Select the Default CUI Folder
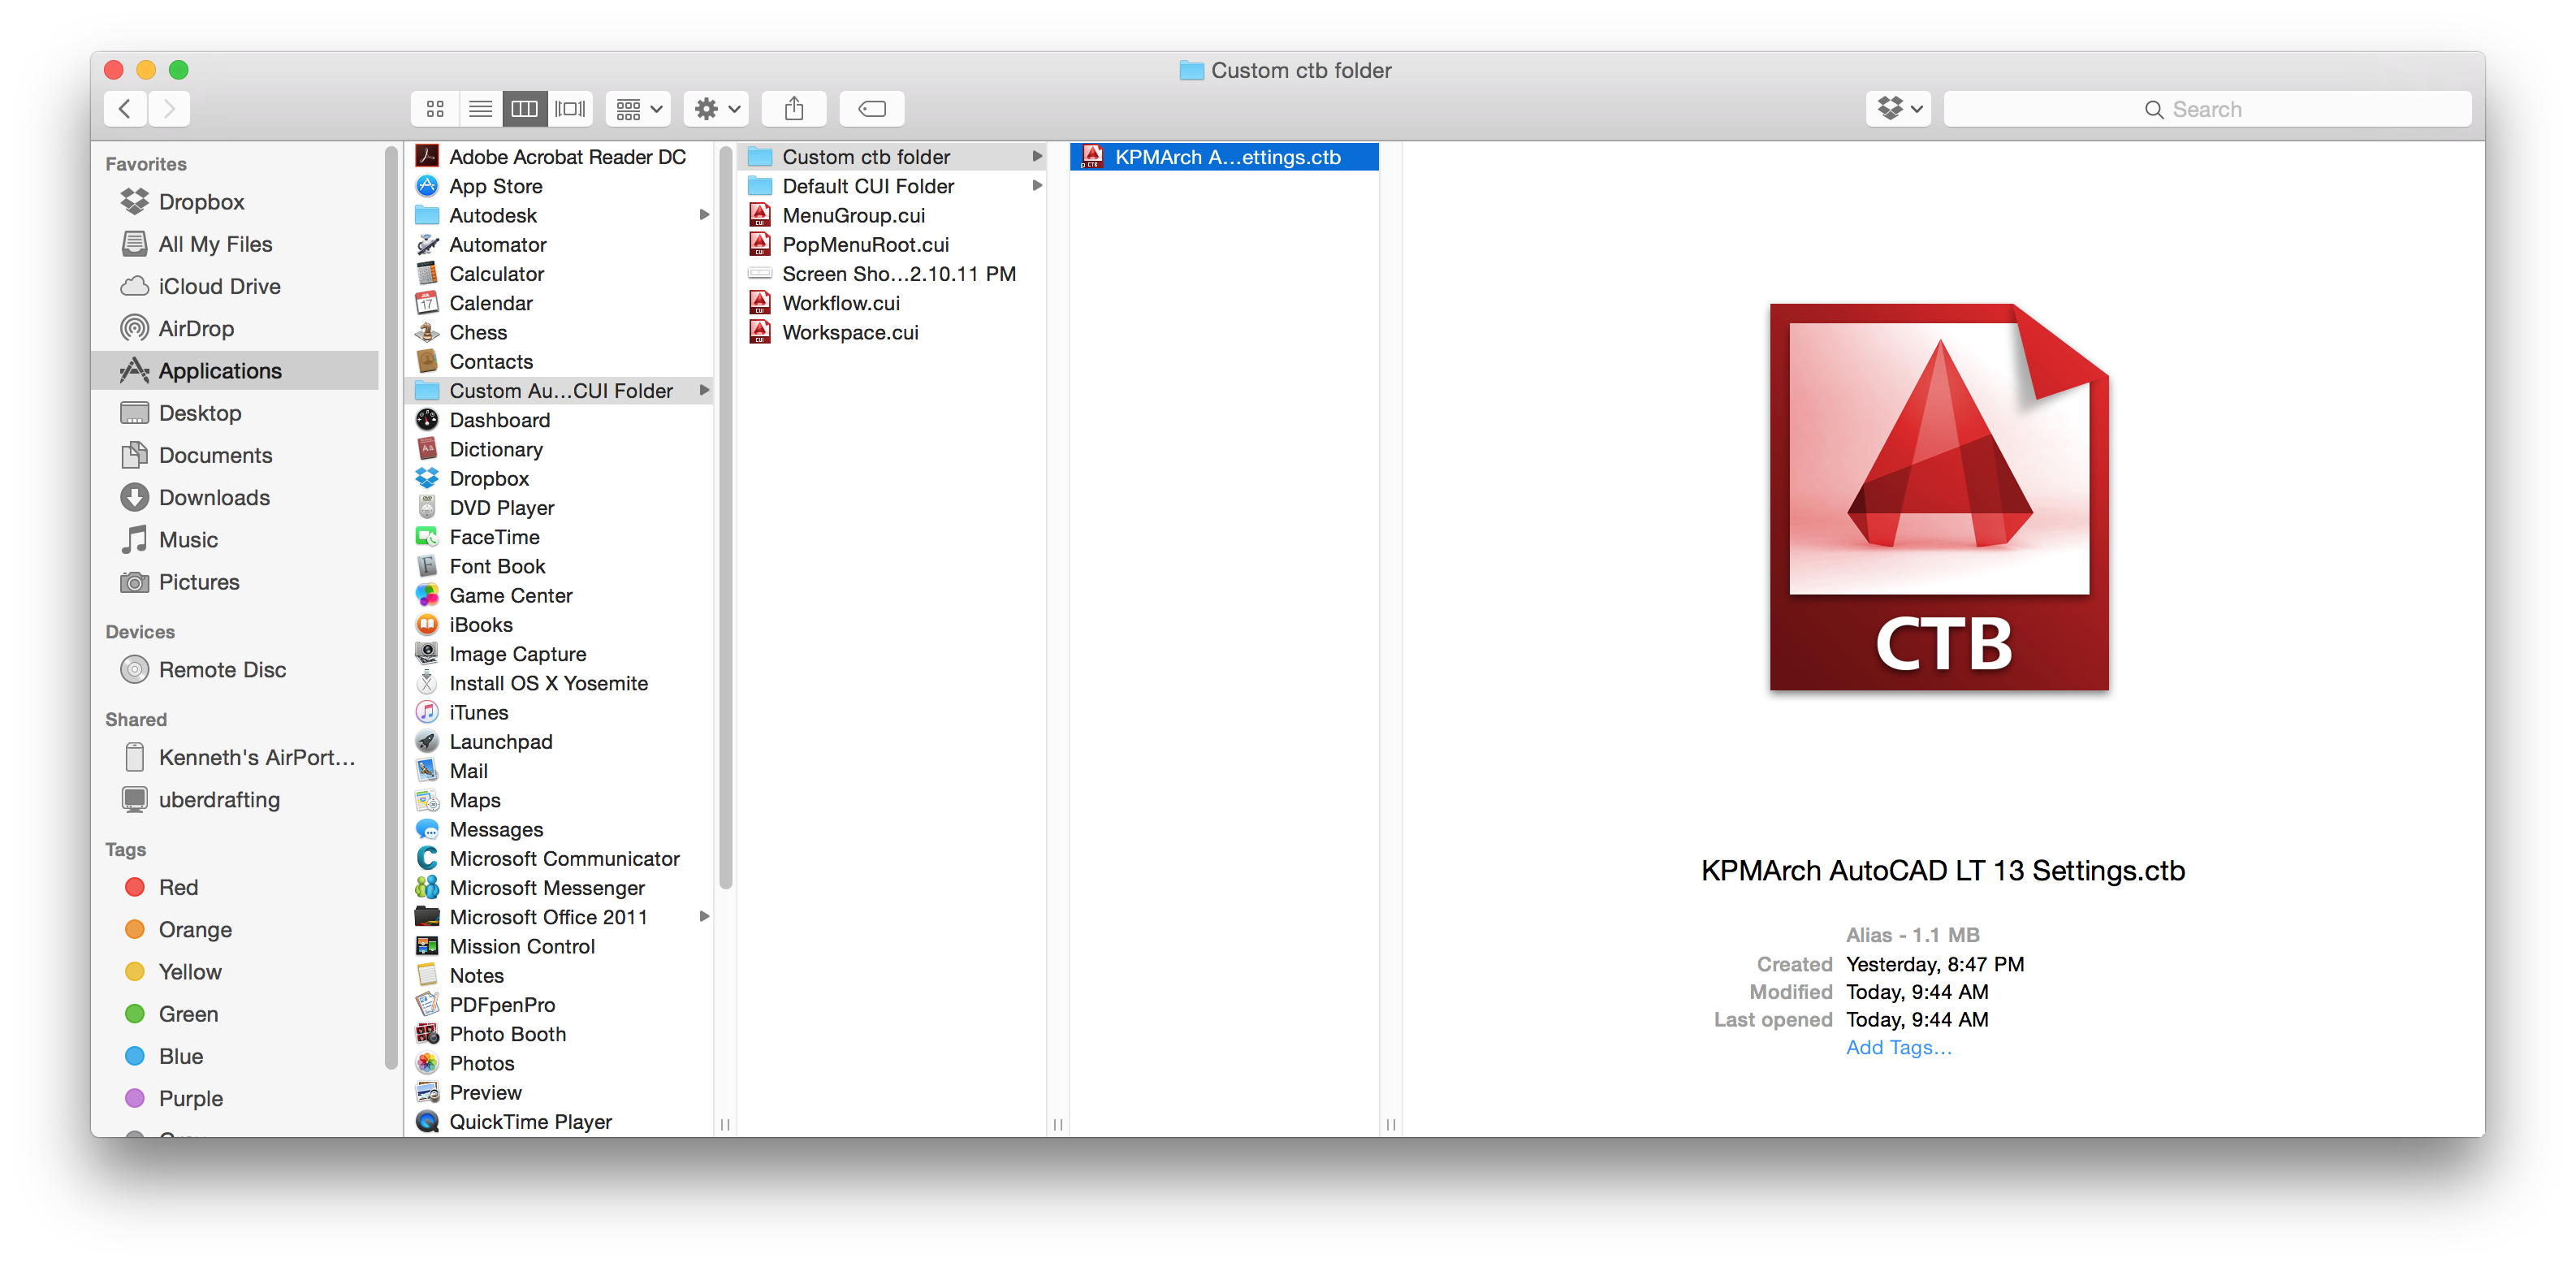Image resolution: width=2576 pixels, height=1267 pixels. 869,186
